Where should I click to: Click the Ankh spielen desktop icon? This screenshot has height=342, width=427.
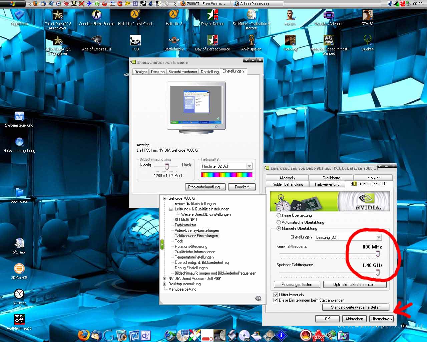point(251,41)
